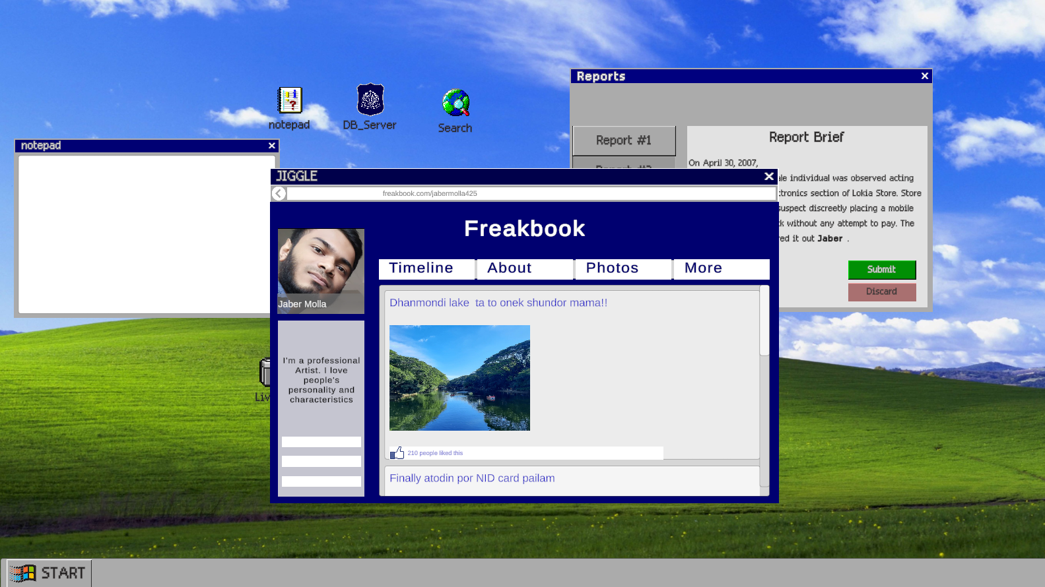Screen dimensions: 1045x587
Task: Close the JIGGLE browser window
Action: click(x=768, y=176)
